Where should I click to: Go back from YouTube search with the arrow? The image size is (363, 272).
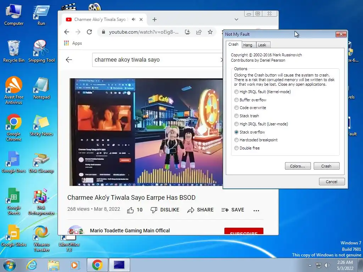(x=69, y=59)
